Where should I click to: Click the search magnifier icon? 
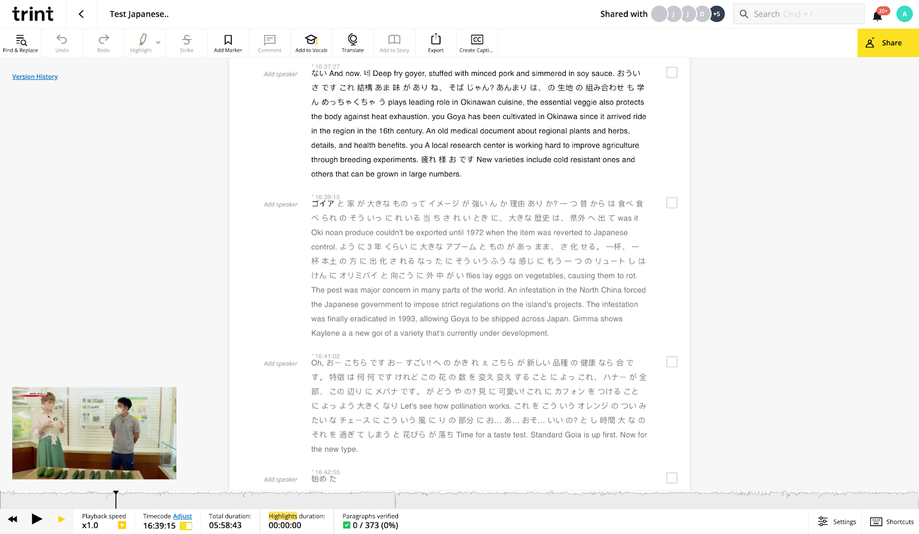(744, 14)
